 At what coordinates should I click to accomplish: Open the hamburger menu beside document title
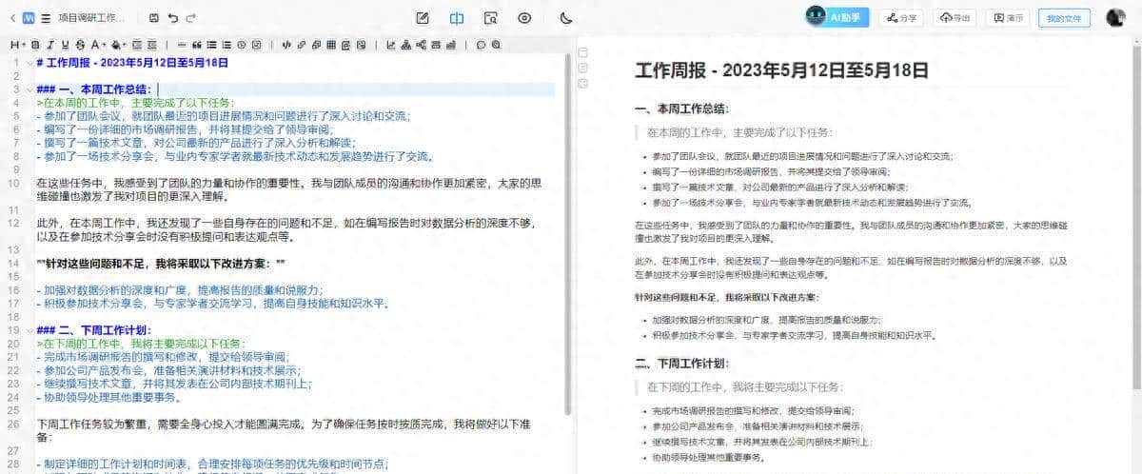[46, 18]
